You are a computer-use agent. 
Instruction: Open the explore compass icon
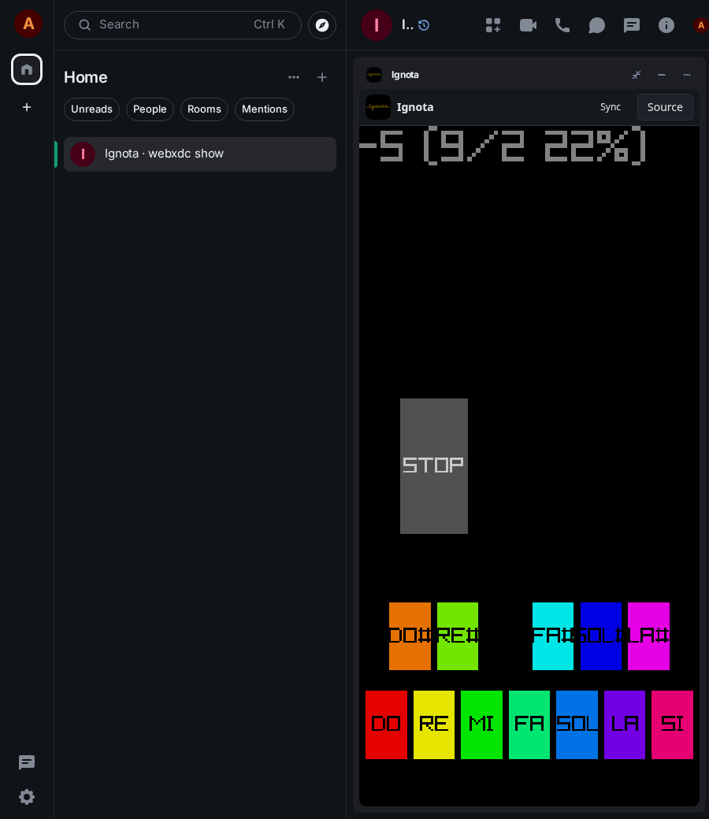click(322, 25)
